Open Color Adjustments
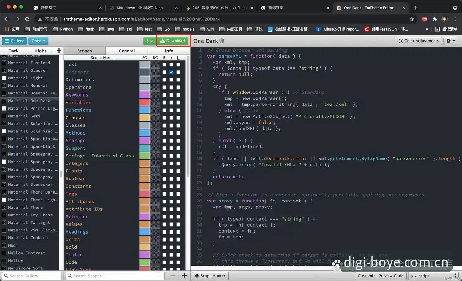The height and width of the screenshot is (281, 462). (x=418, y=41)
